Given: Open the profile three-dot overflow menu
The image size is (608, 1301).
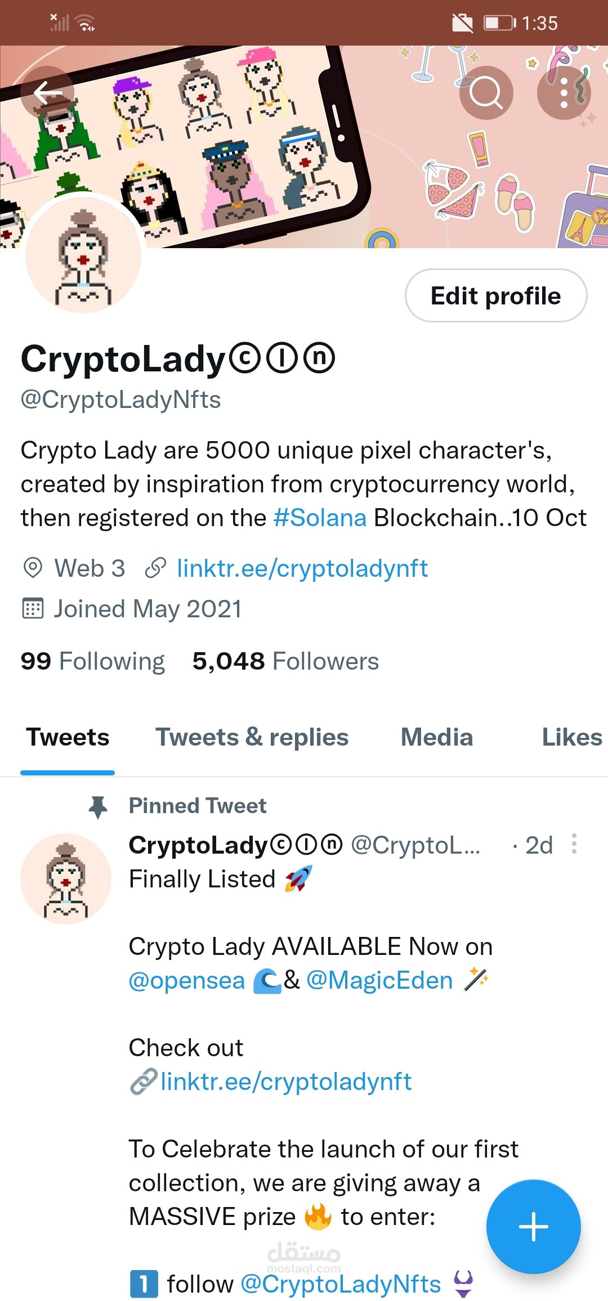Looking at the screenshot, I should click(x=564, y=92).
